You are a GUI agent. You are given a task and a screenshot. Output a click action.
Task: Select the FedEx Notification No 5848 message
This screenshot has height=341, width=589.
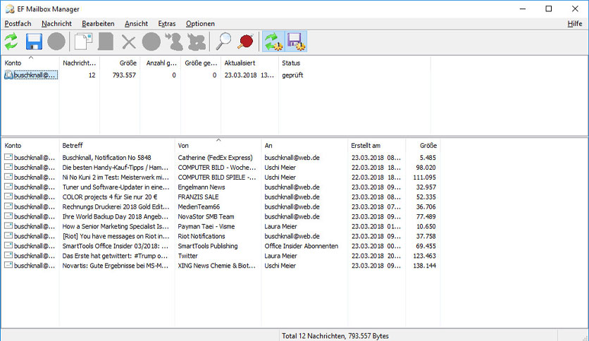pos(116,158)
